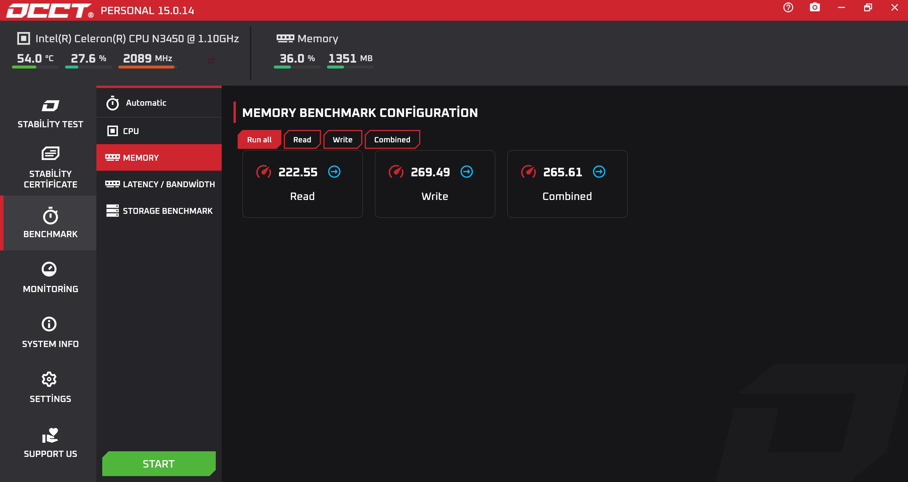This screenshot has height=482, width=908.
Task: Open the System Info section
Action: (50, 333)
